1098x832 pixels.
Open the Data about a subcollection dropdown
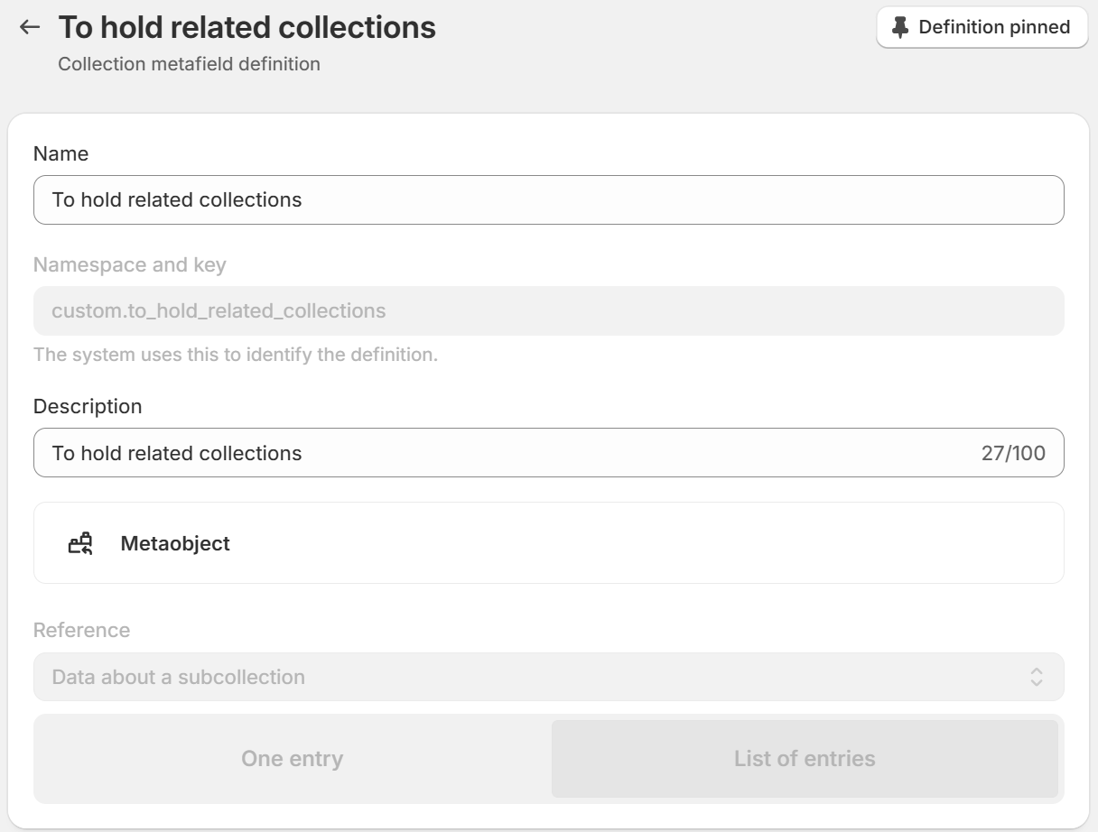point(549,677)
